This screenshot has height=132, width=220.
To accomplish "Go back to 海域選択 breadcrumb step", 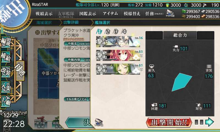I will [x=44, y=23].
